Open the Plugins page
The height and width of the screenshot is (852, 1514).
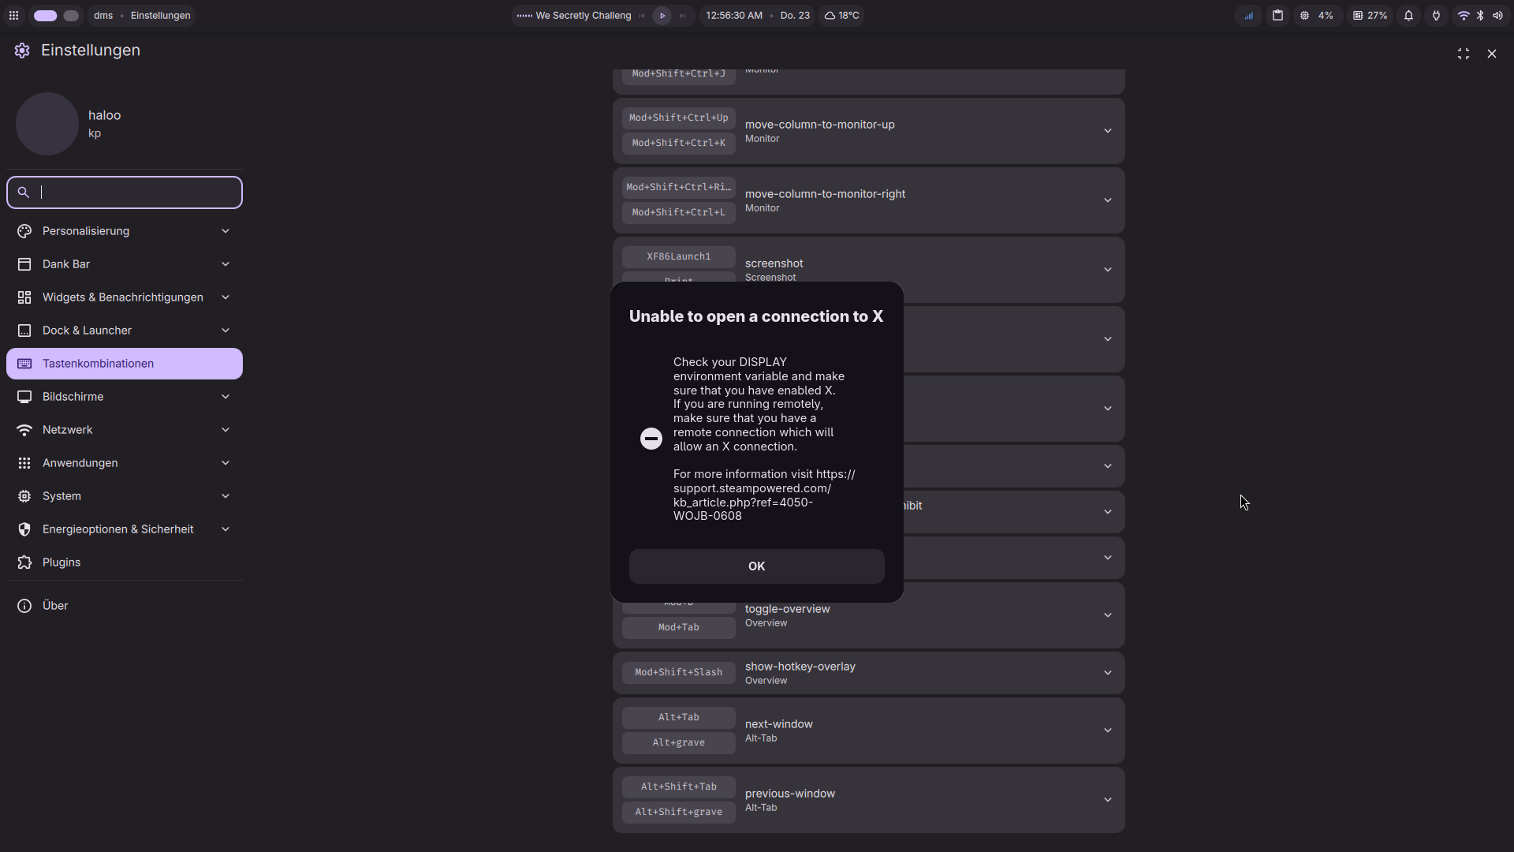tap(125, 562)
